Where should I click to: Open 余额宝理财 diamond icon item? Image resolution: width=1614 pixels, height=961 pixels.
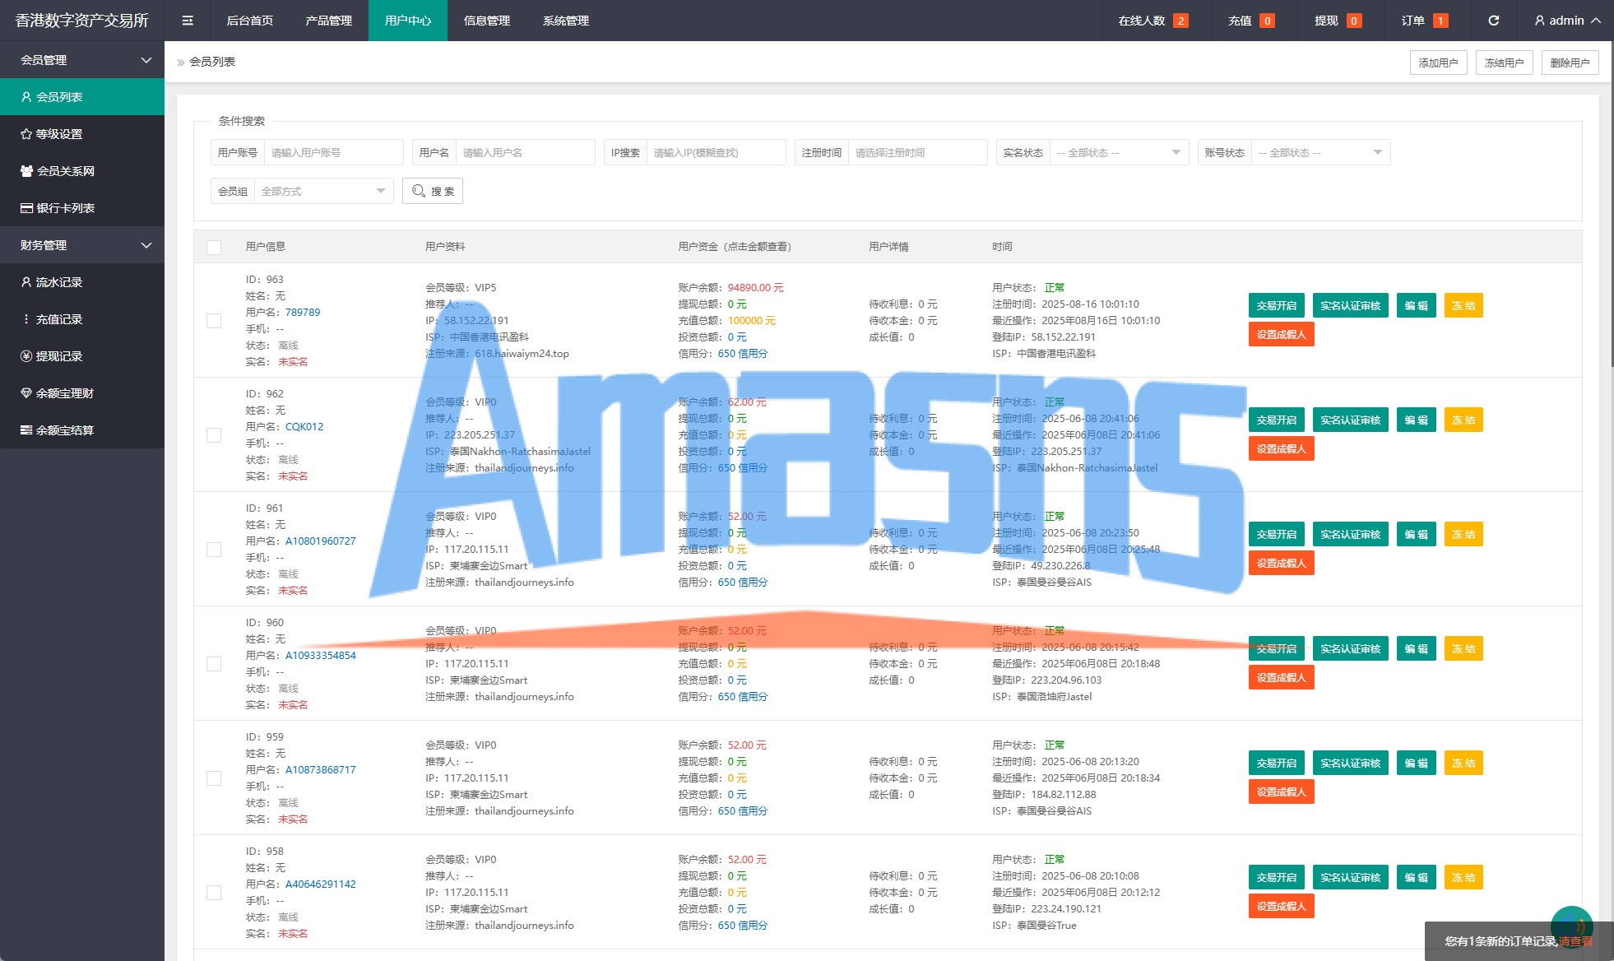tap(64, 393)
